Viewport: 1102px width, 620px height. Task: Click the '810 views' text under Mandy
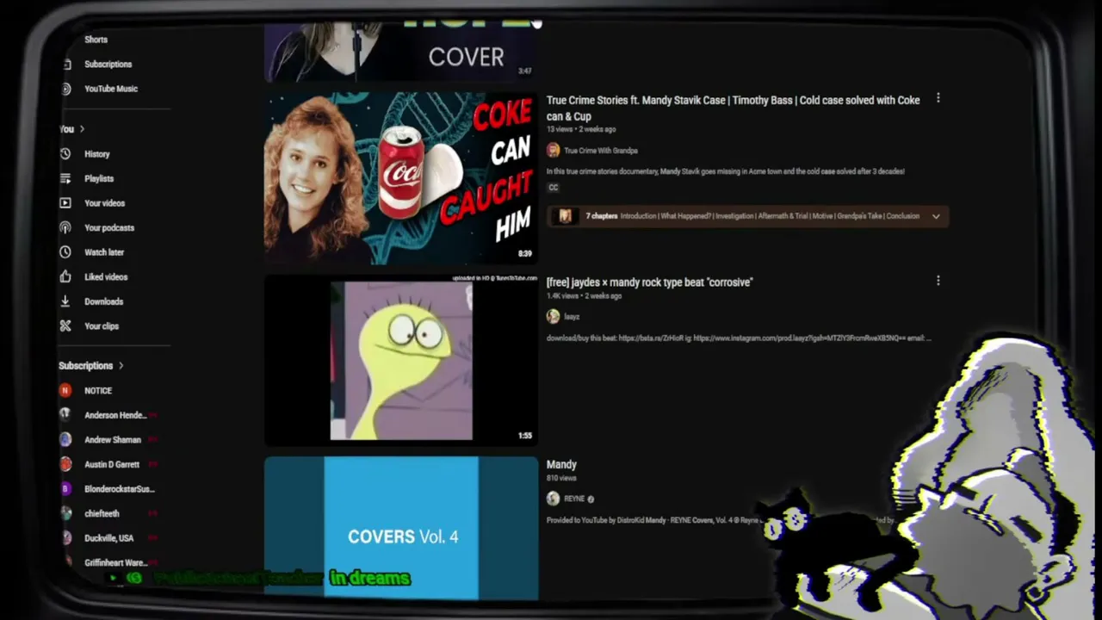point(561,479)
